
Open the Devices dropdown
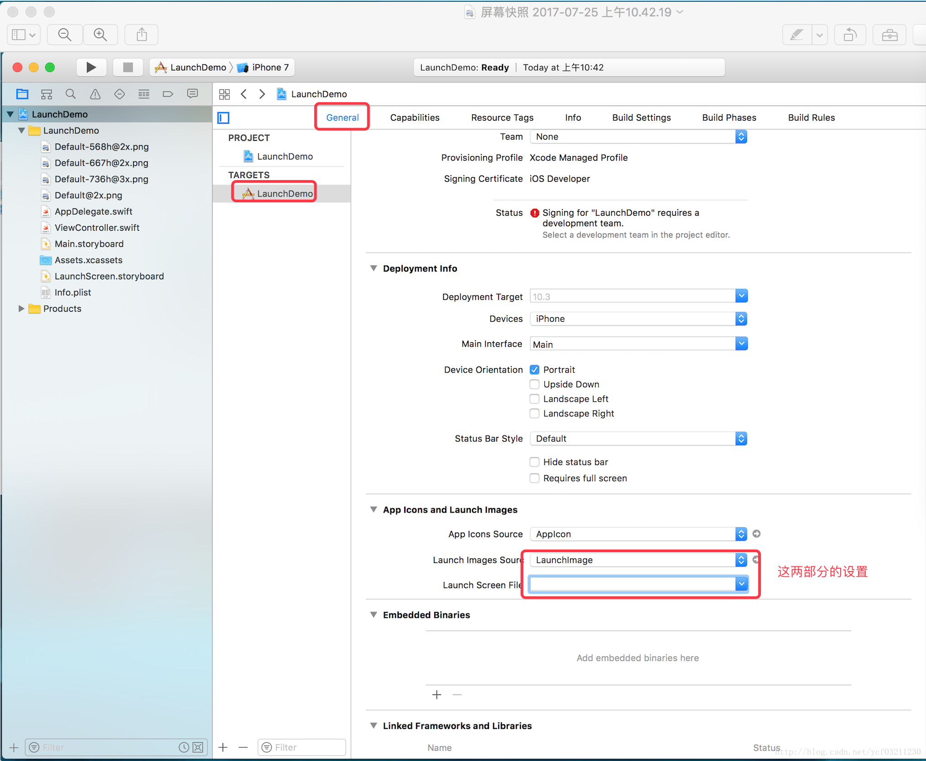pos(638,319)
